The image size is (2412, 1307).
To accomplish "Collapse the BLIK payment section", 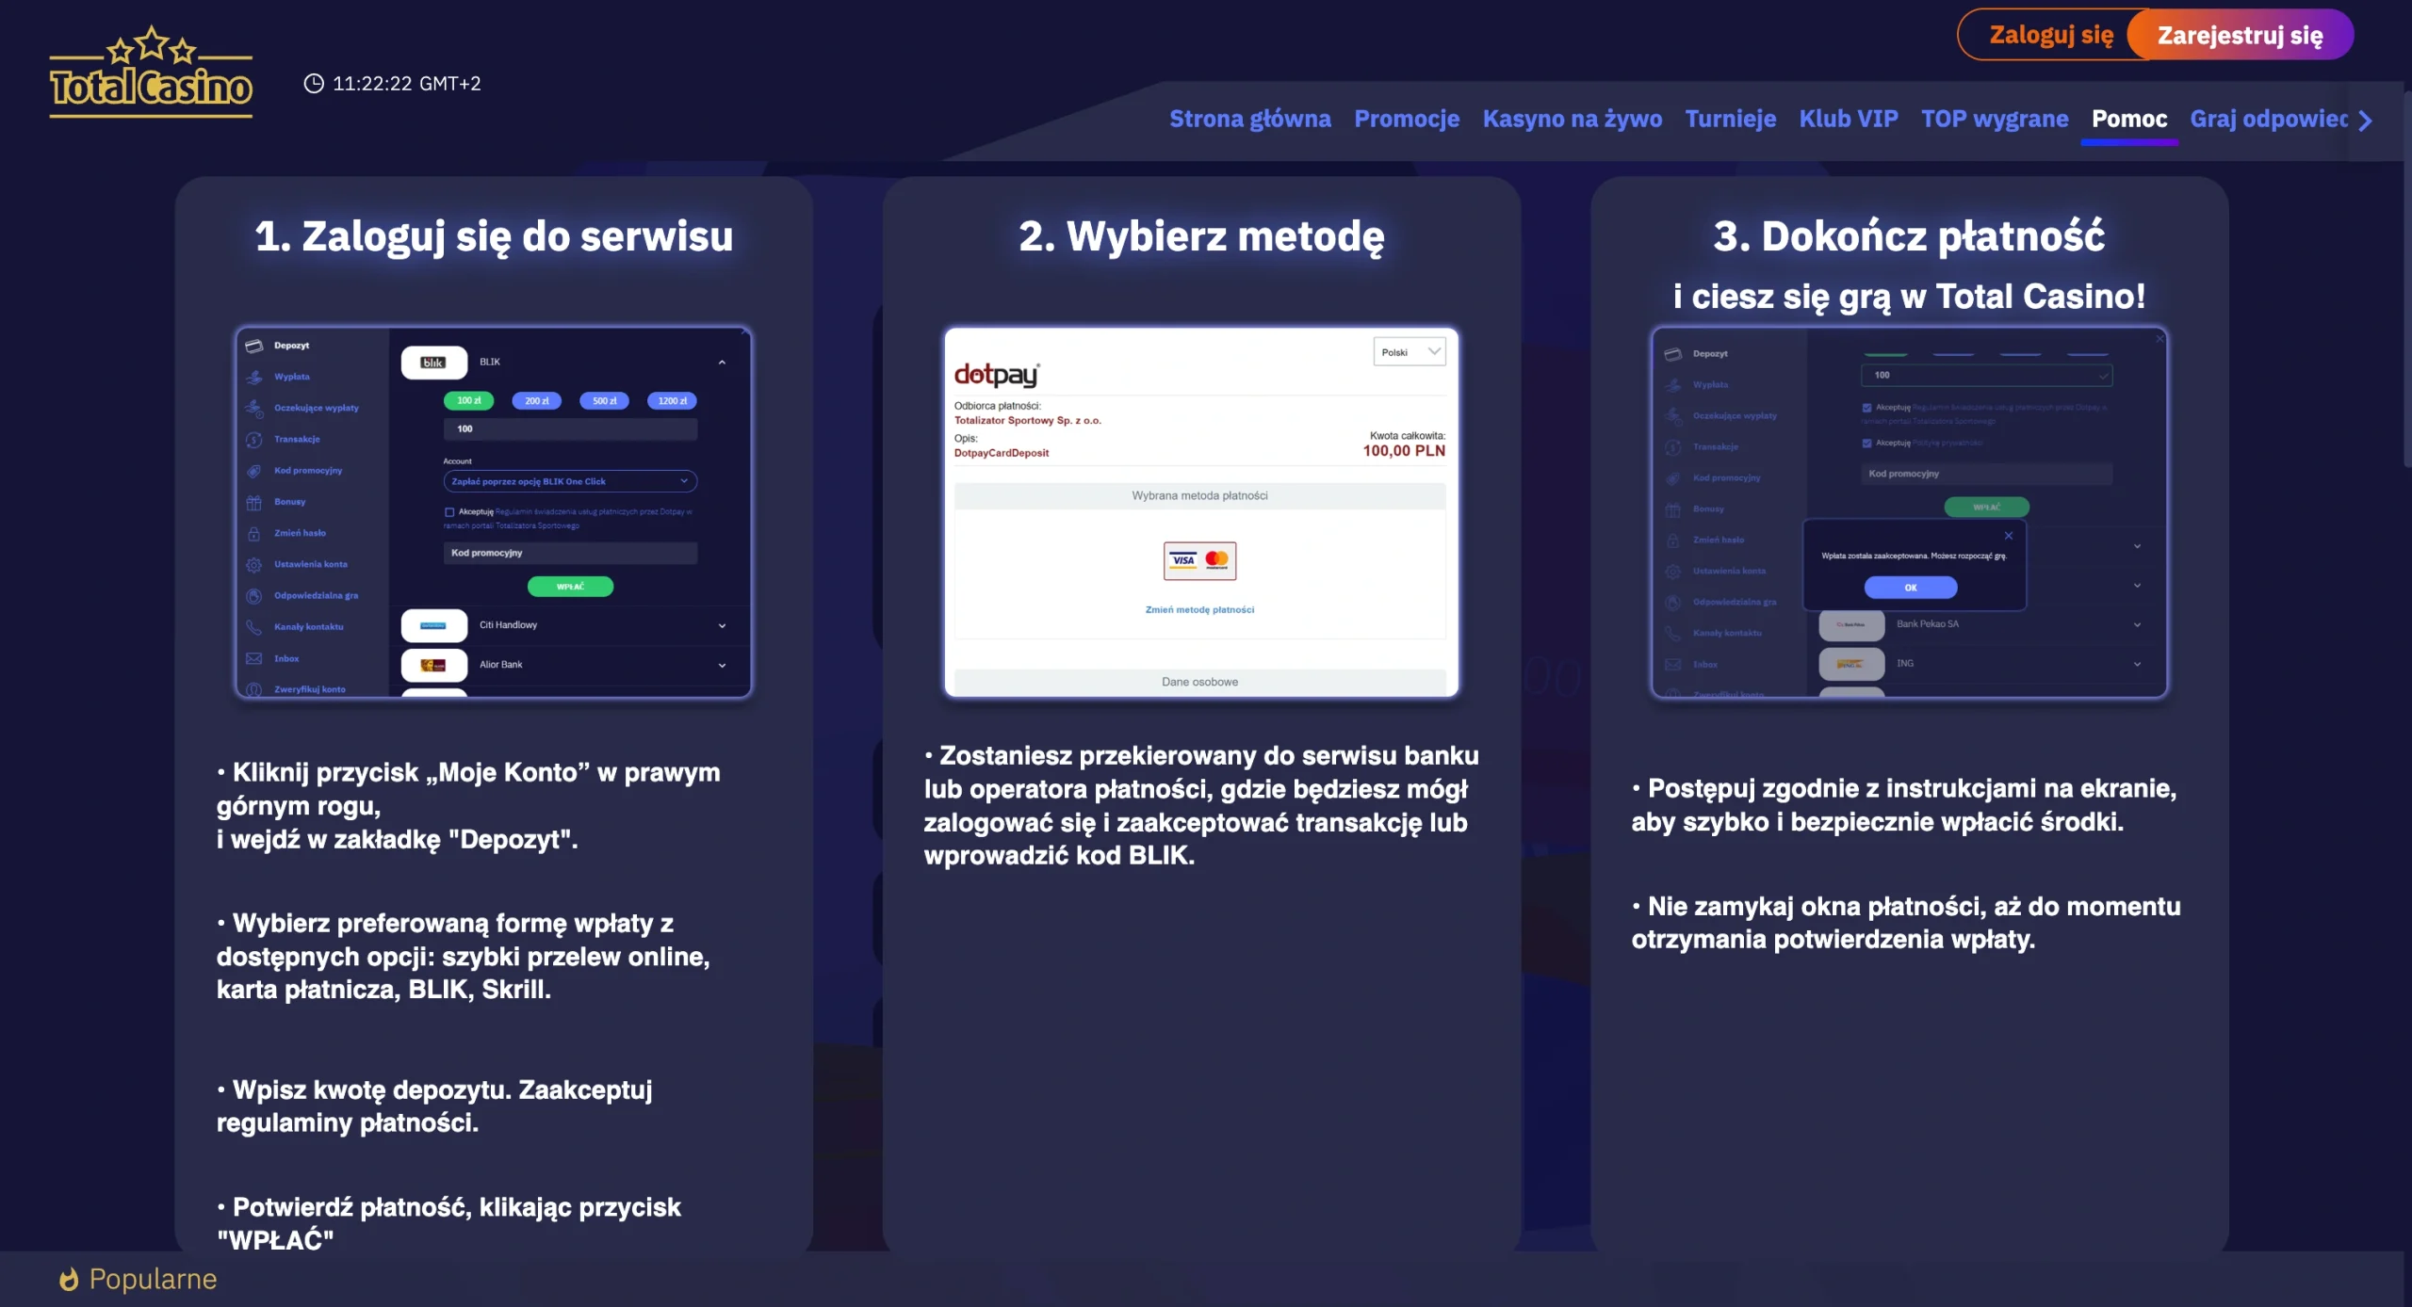I will (722, 363).
